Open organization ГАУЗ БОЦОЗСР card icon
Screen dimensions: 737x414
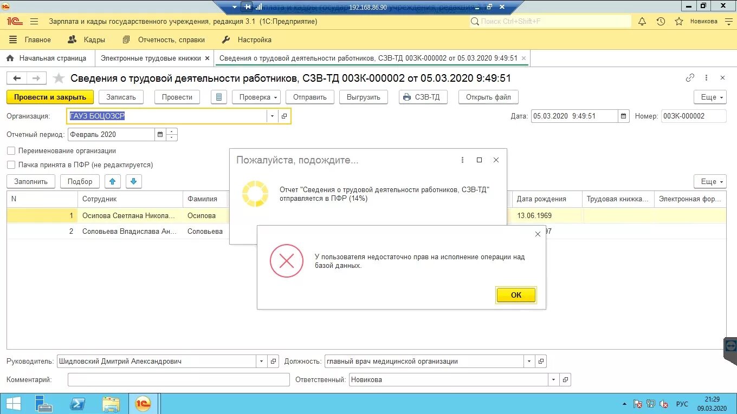click(x=285, y=116)
